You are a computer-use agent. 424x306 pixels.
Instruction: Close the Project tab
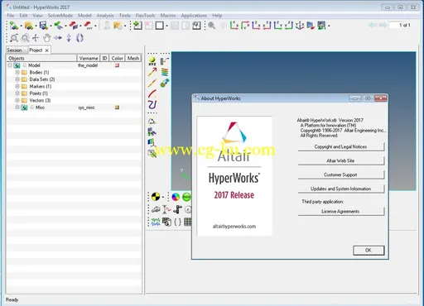click(47, 50)
